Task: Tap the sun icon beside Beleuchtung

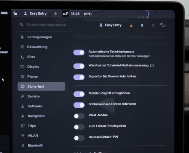Action: [x=22, y=47]
